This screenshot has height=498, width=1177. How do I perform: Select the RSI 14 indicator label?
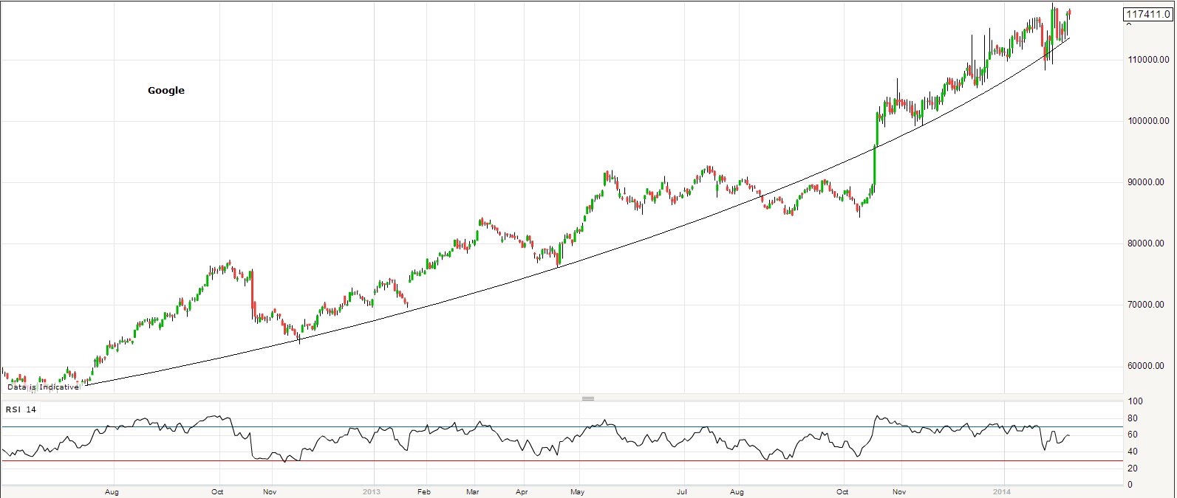pyautogui.click(x=21, y=409)
